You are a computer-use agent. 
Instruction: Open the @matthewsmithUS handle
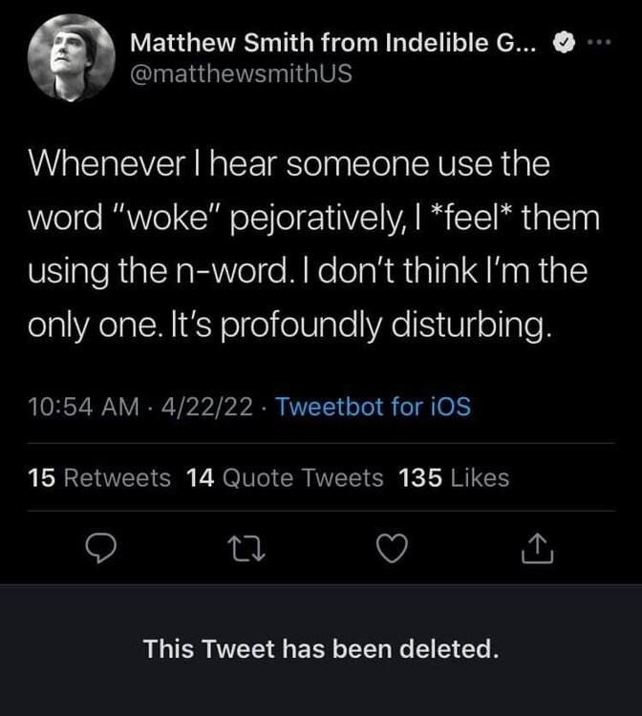[241, 73]
